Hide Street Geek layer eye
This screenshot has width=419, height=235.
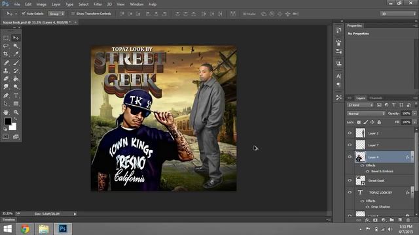coord(350,180)
